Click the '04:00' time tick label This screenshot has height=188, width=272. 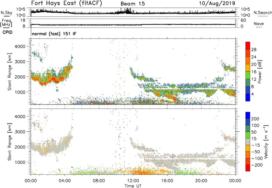pyautogui.click(x=65, y=181)
